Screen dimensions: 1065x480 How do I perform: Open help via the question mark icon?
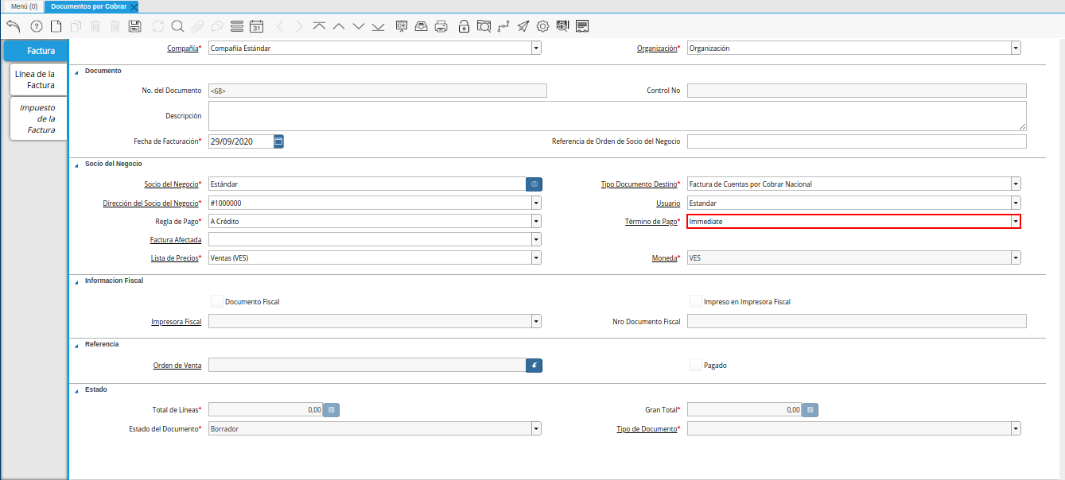click(x=36, y=26)
